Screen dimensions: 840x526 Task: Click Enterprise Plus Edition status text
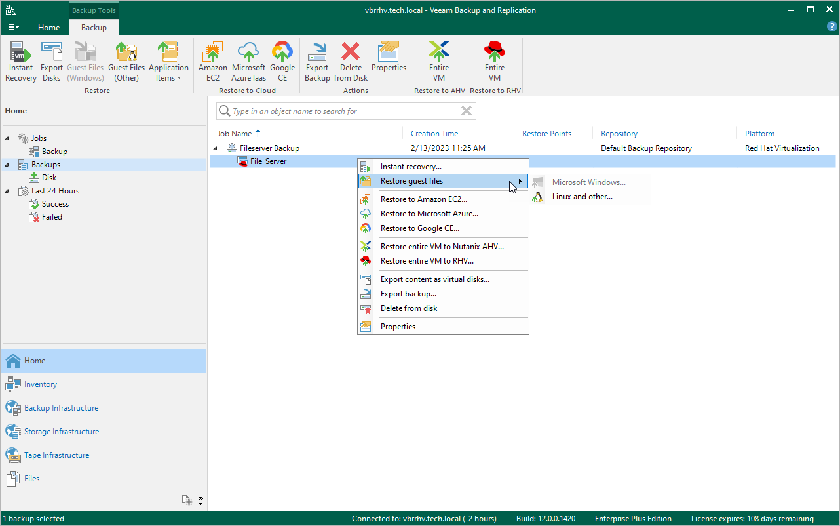click(x=634, y=519)
